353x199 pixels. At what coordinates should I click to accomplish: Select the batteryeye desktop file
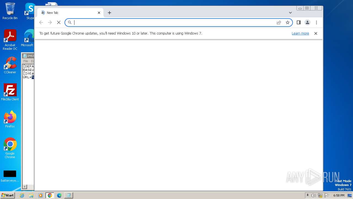pyautogui.click(x=10, y=176)
